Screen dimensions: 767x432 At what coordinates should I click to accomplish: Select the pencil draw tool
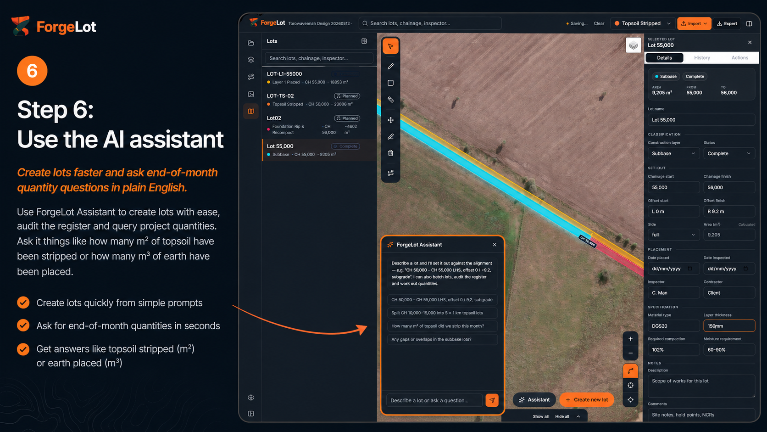coord(390,67)
